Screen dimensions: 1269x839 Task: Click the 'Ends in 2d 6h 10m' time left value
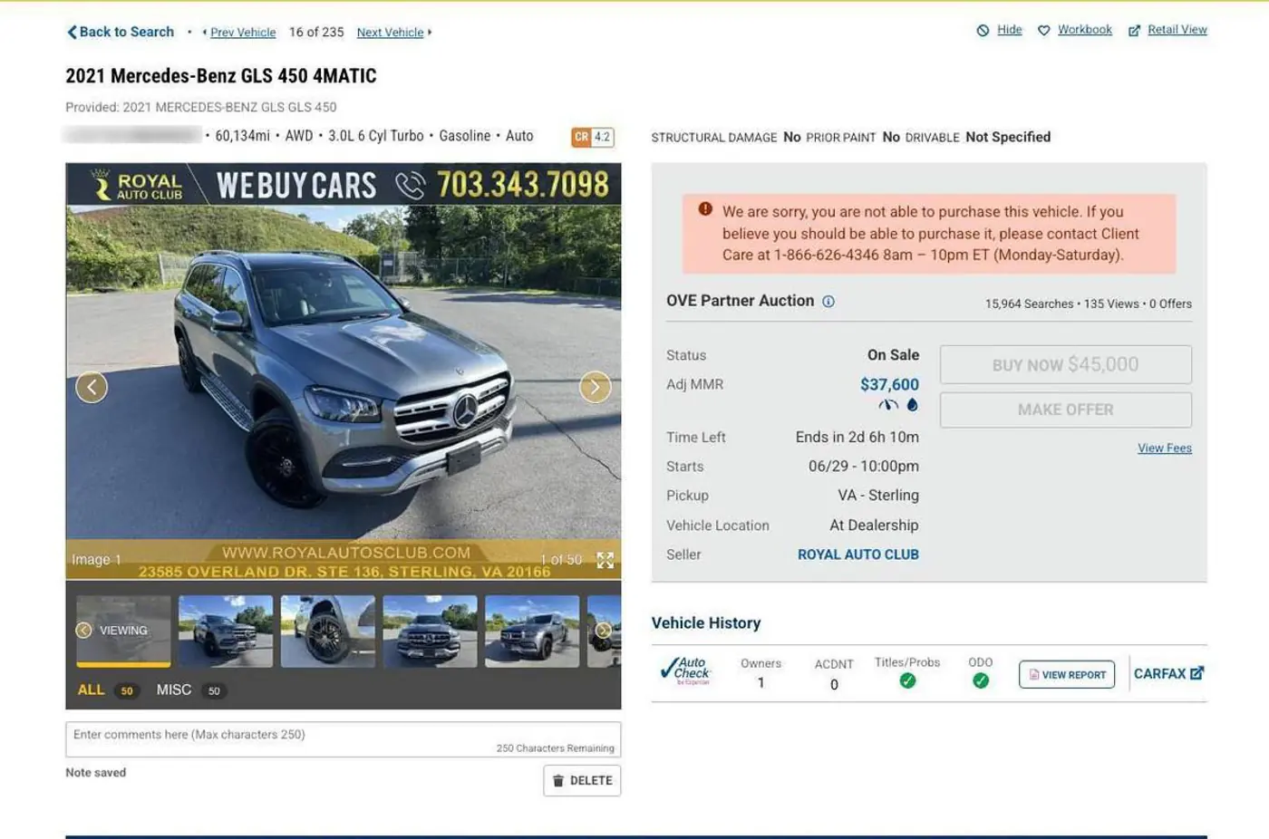pos(857,437)
